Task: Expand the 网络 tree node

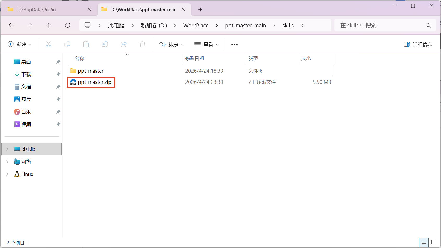Action: tap(7, 162)
